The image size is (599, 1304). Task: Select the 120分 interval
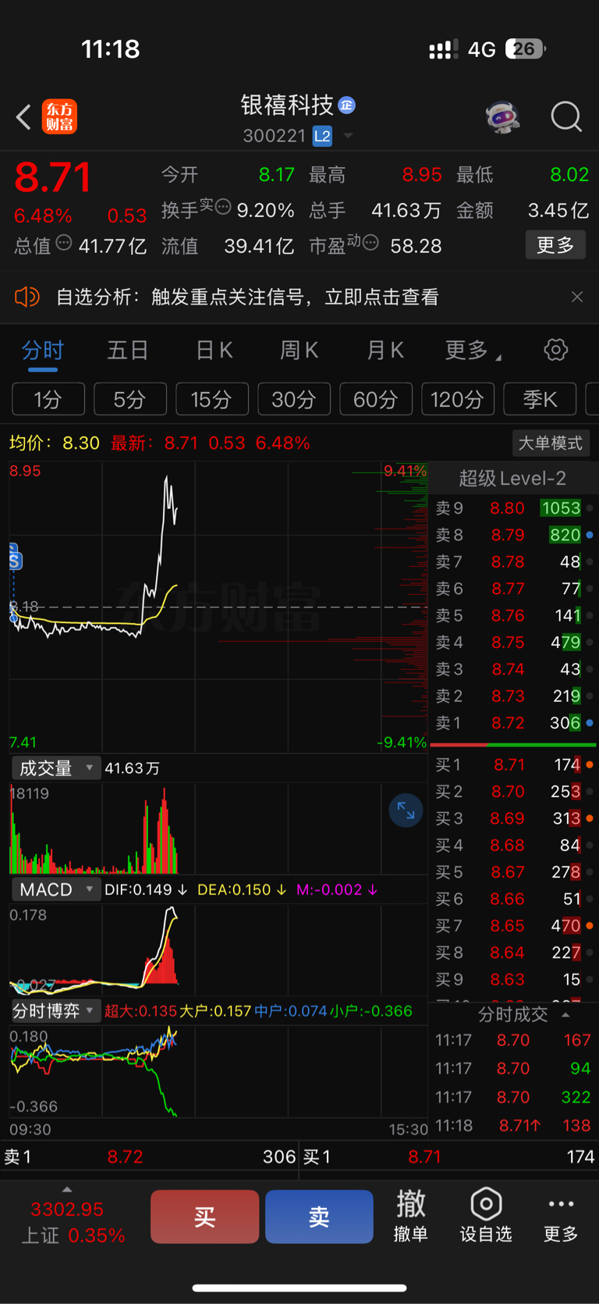458,399
